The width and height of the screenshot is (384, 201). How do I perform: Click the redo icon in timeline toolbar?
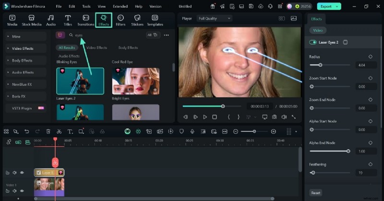point(37,131)
